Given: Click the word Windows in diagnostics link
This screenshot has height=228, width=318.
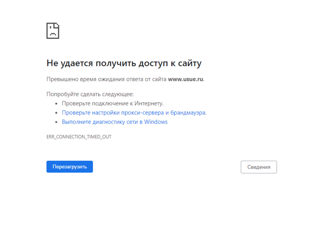Looking at the screenshot, I should point(156,122).
